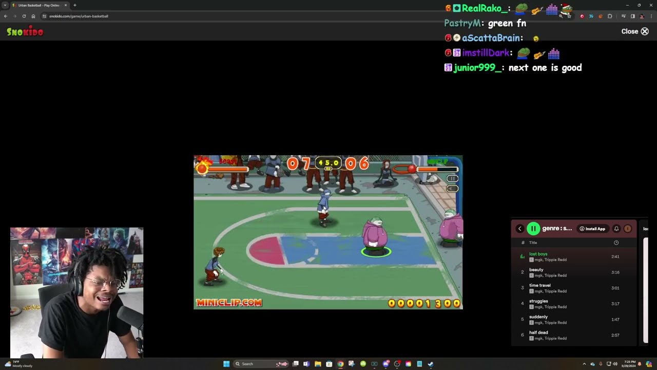The width and height of the screenshot is (657, 370).
Task: Open Microsoft Teams from taskbar
Action: click(306, 364)
